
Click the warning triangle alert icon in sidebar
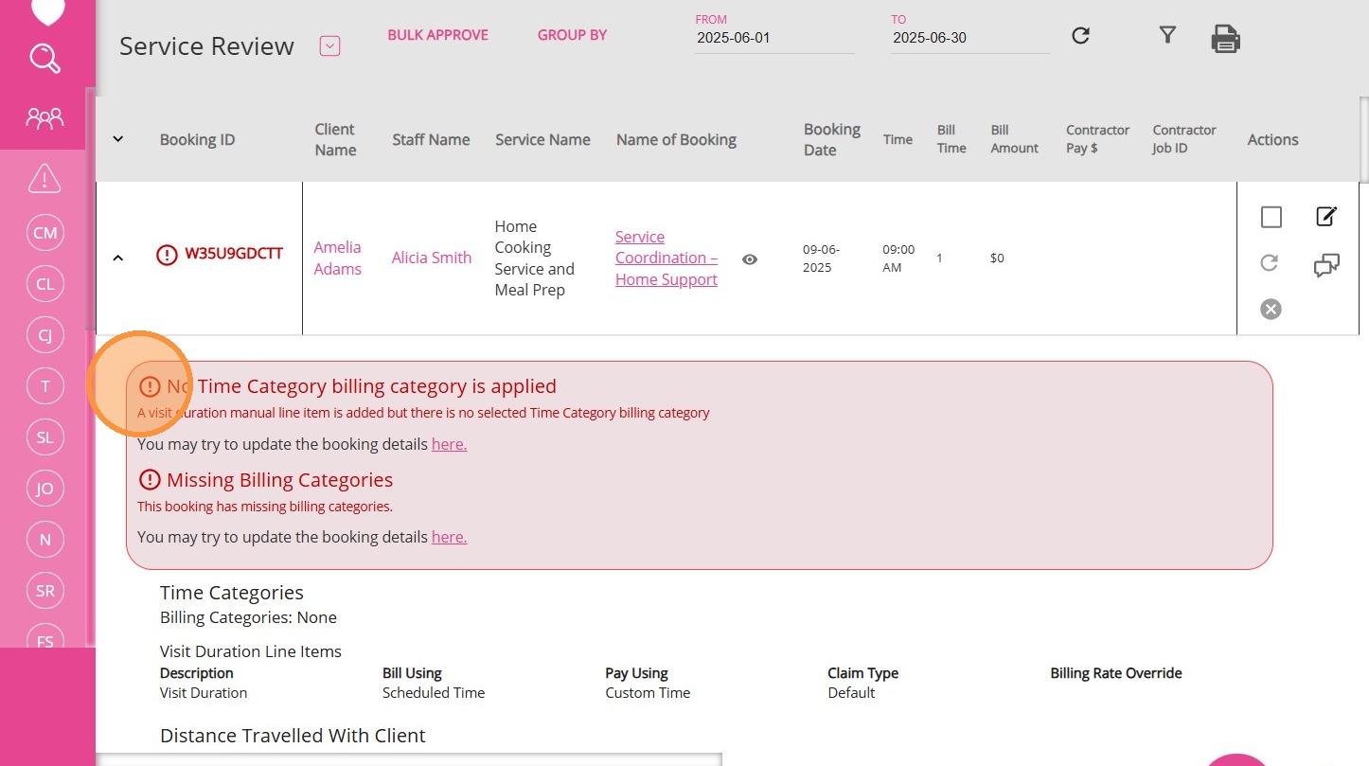click(x=44, y=177)
